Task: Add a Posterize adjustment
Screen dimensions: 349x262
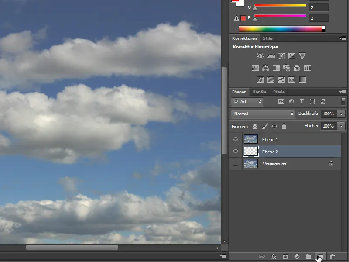Action: (271, 79)
